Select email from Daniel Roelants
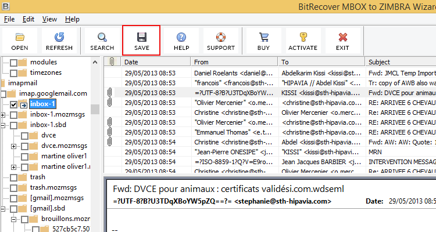Screen dimensions: 436x232 [x=233, y=73]
